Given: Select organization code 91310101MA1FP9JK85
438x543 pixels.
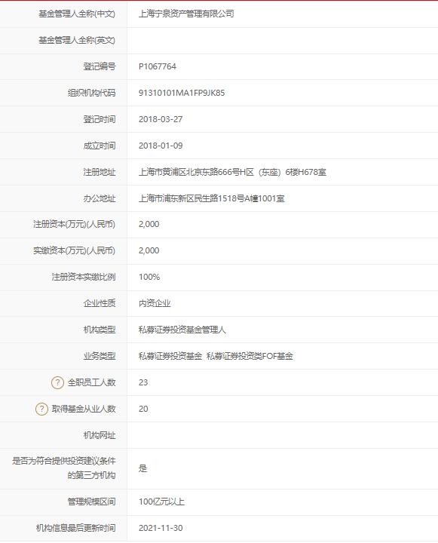Looking at the screenshot, I should [x=182, y=93].
